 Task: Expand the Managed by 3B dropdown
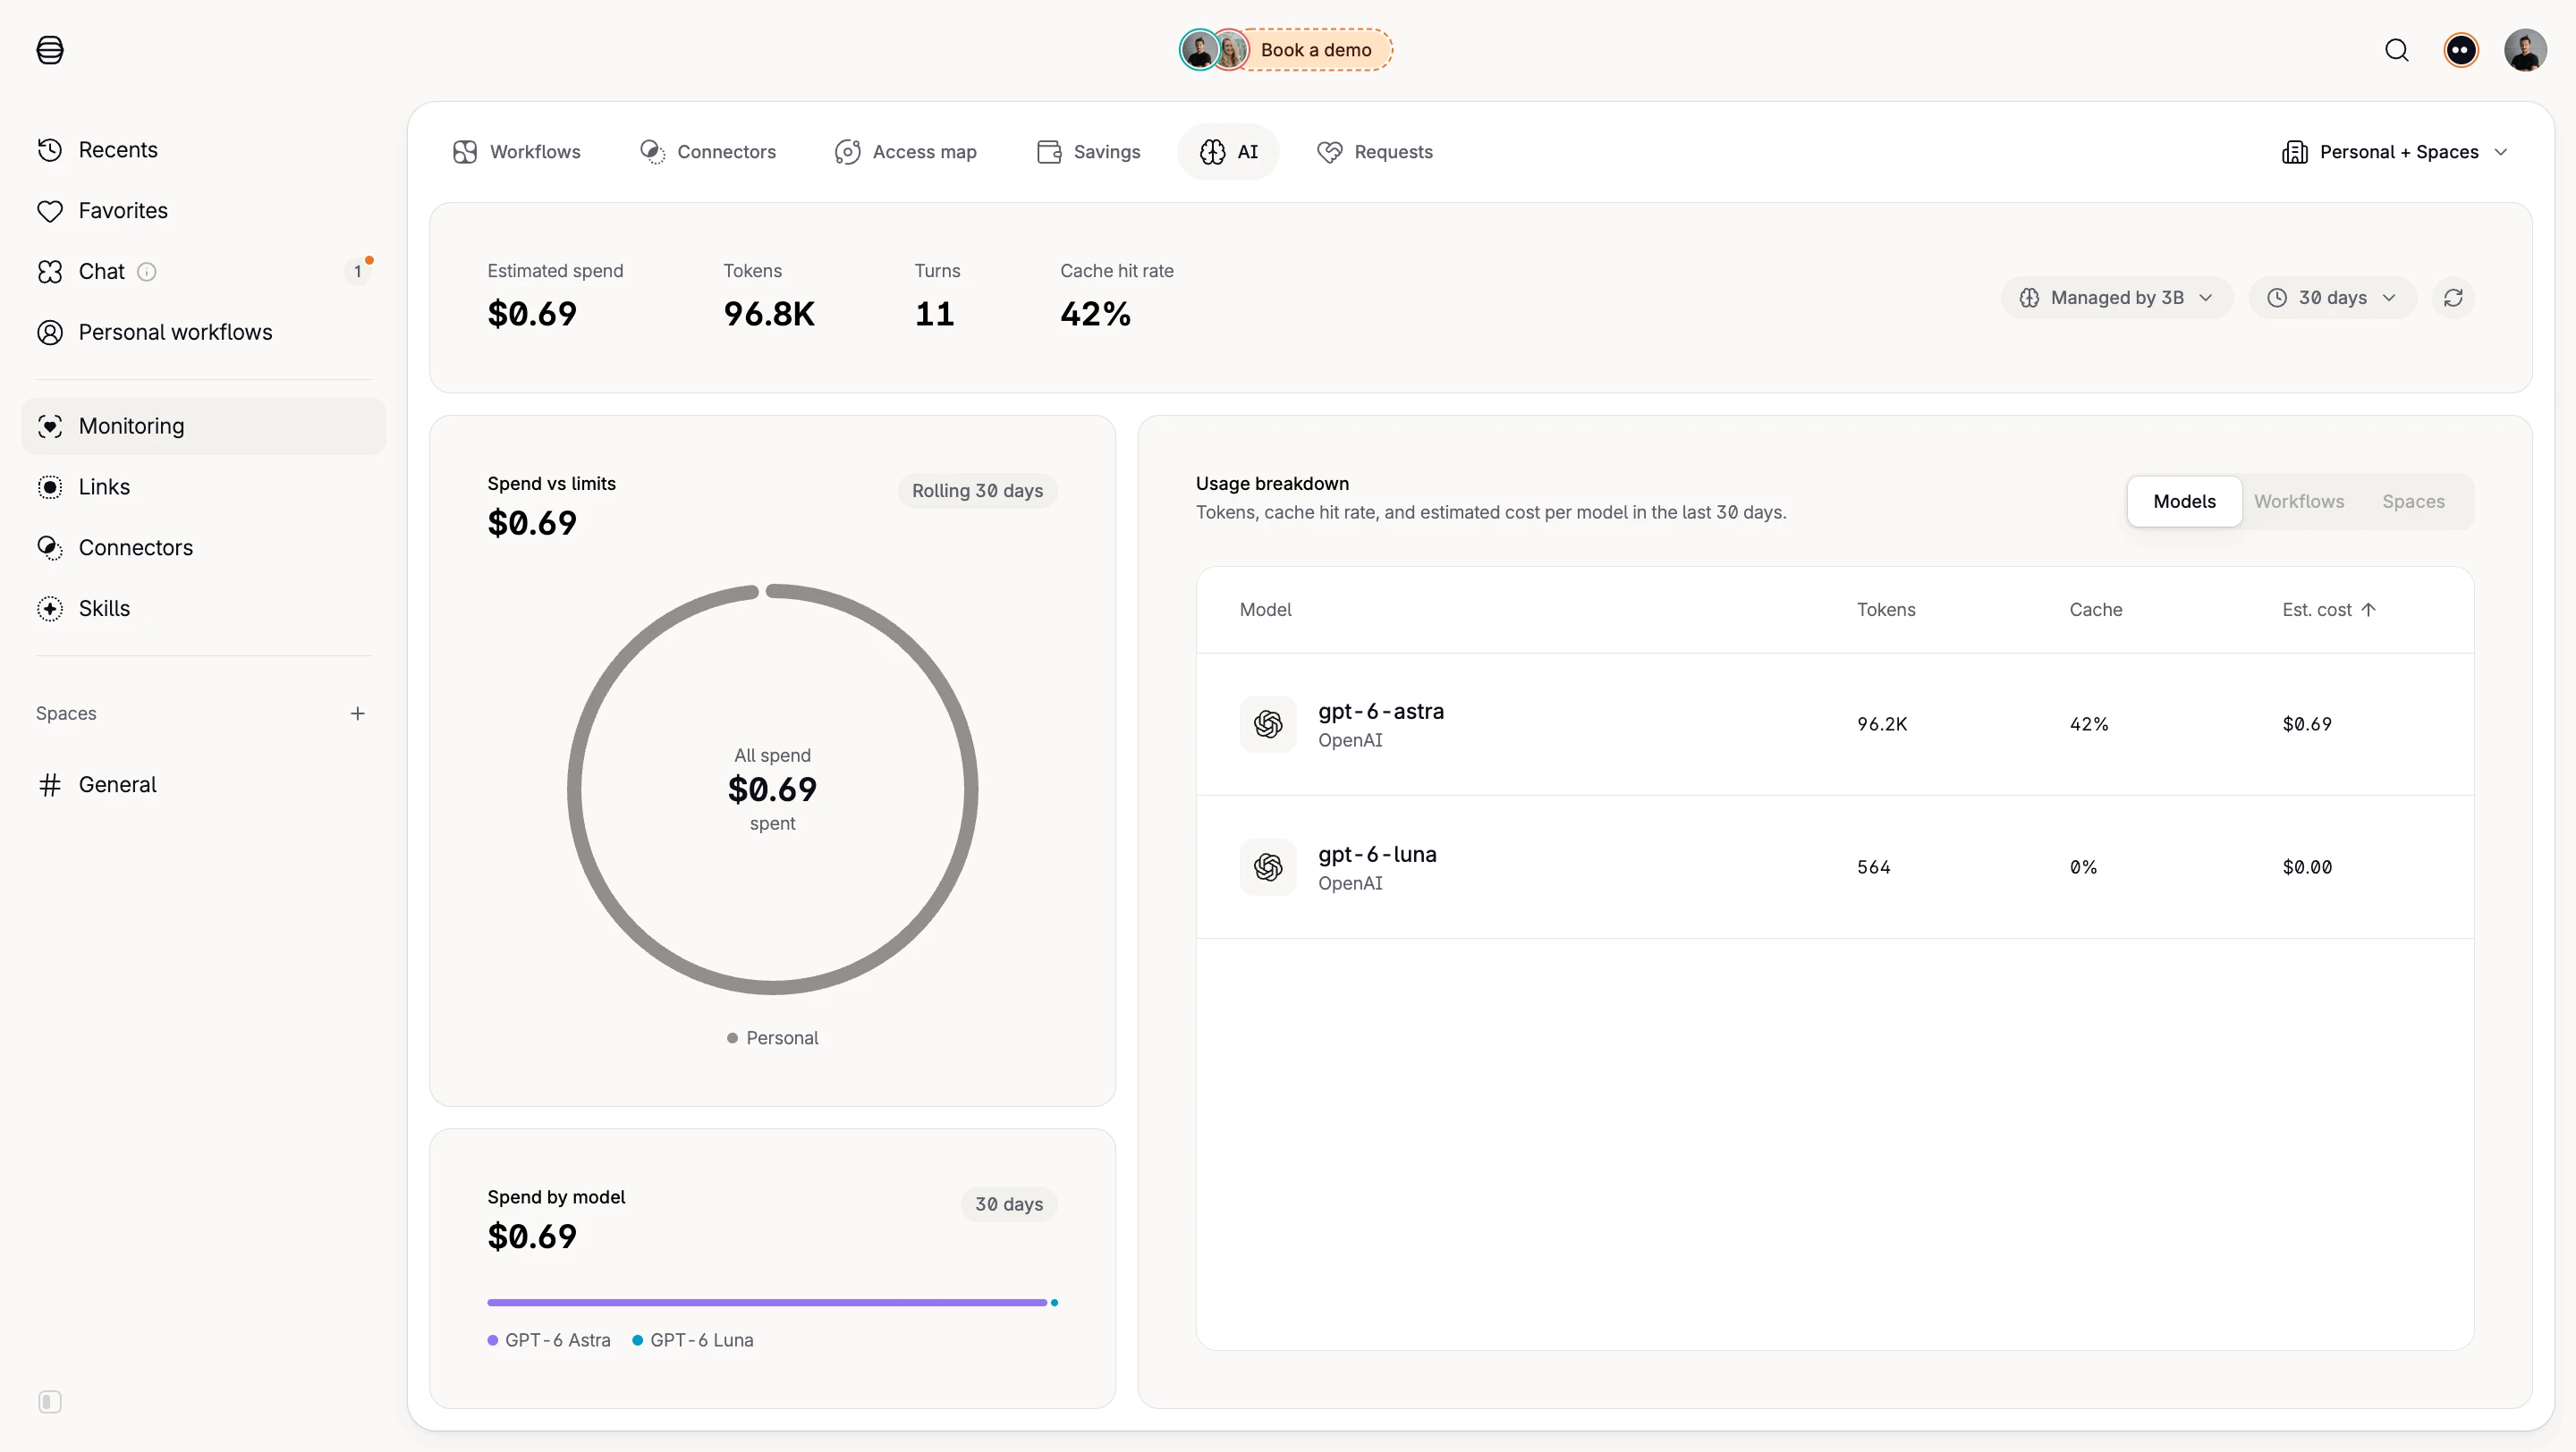(2116, 298)
